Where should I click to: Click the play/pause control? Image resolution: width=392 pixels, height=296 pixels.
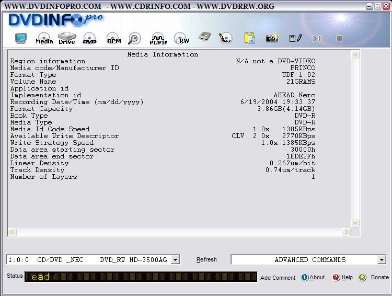(x=318, y=38)
